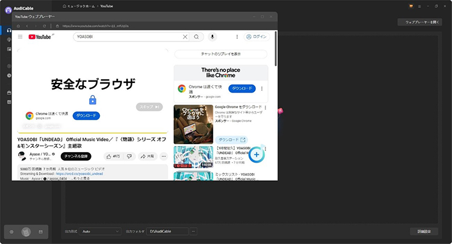Navigate back in the web player

tap(27, 26)
